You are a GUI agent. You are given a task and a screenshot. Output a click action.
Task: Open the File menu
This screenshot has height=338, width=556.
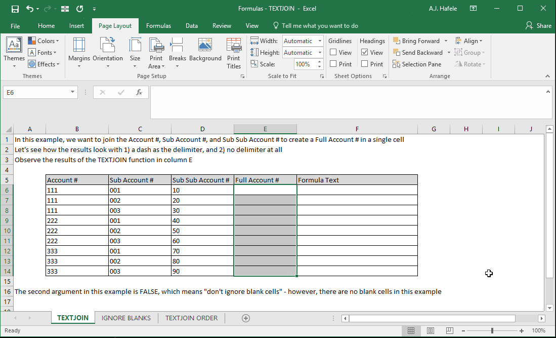[x=15, y=26]
